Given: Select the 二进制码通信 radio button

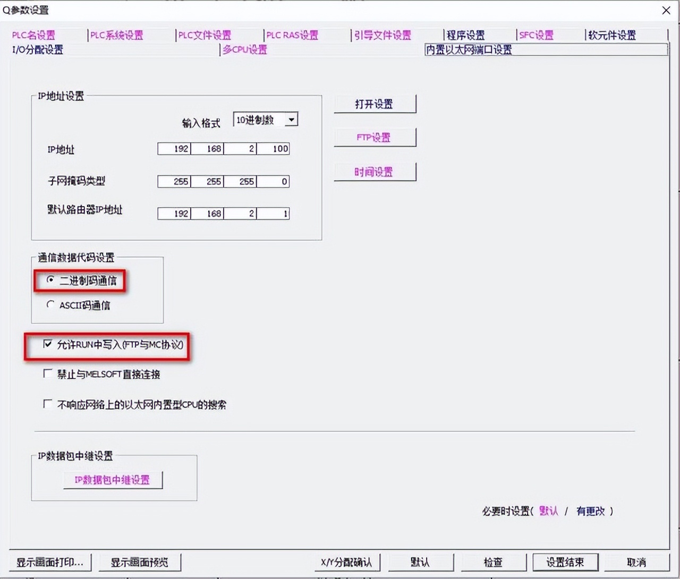Looking at the screenshot, I should [x=50, y=279].
